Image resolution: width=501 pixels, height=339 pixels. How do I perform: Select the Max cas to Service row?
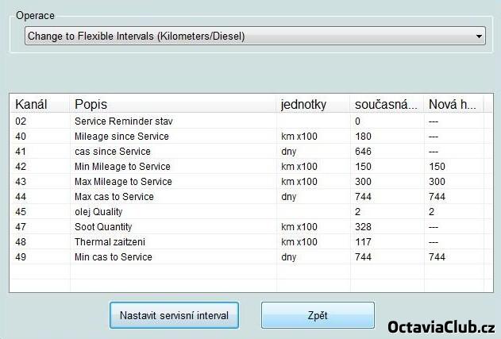114,197
